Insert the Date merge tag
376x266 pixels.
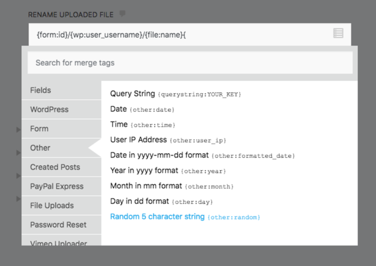coord(142,109)
